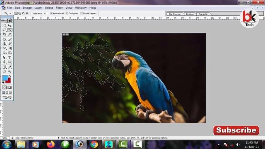Open Google Chrome from the taskbar
This screenshot has width=265, height=149.
click(x=94, y=144)
